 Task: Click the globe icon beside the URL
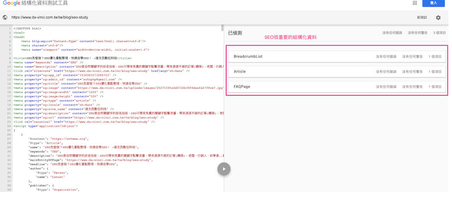[5, 18]
